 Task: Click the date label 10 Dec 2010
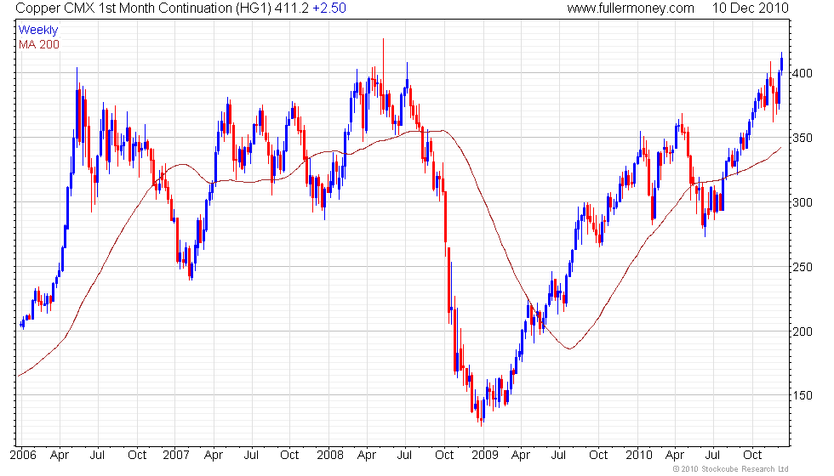pos(751,8)
